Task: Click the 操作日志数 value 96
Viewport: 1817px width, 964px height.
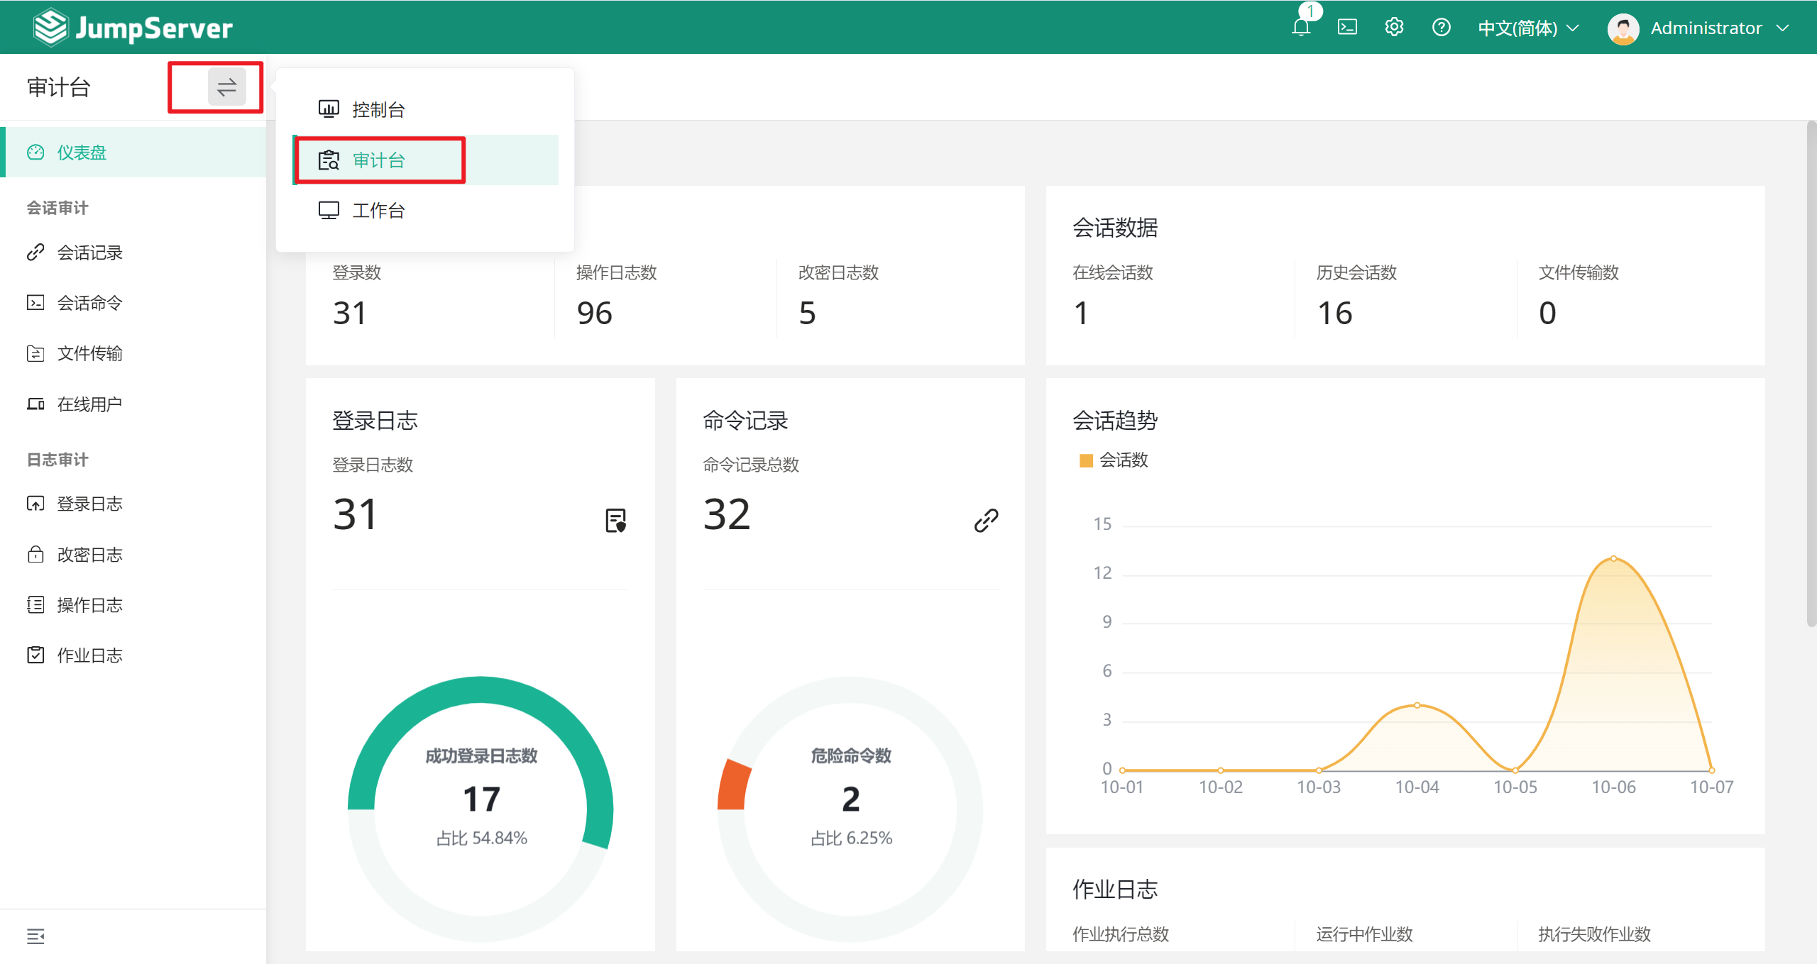Action: click(x=594, y=313)
